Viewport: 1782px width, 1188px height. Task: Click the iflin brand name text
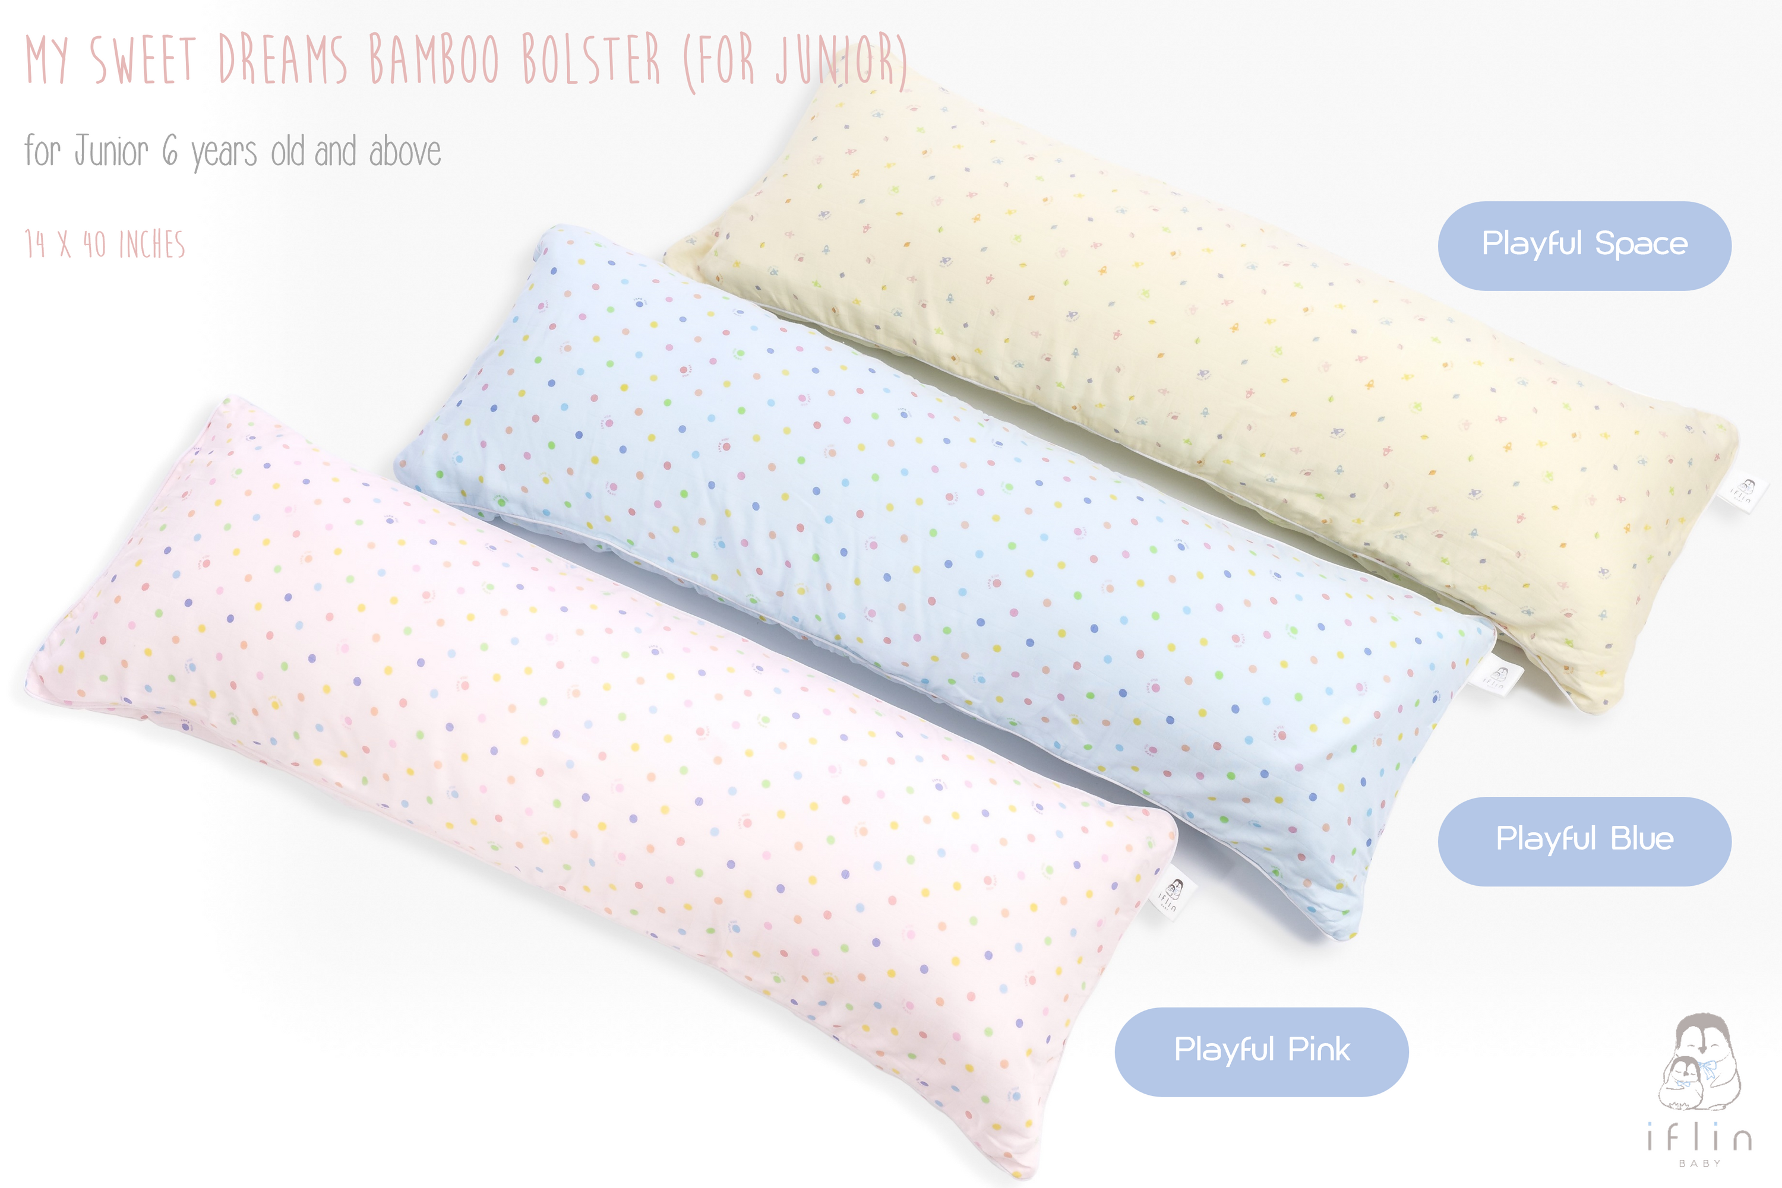tap(1699, 1136)
